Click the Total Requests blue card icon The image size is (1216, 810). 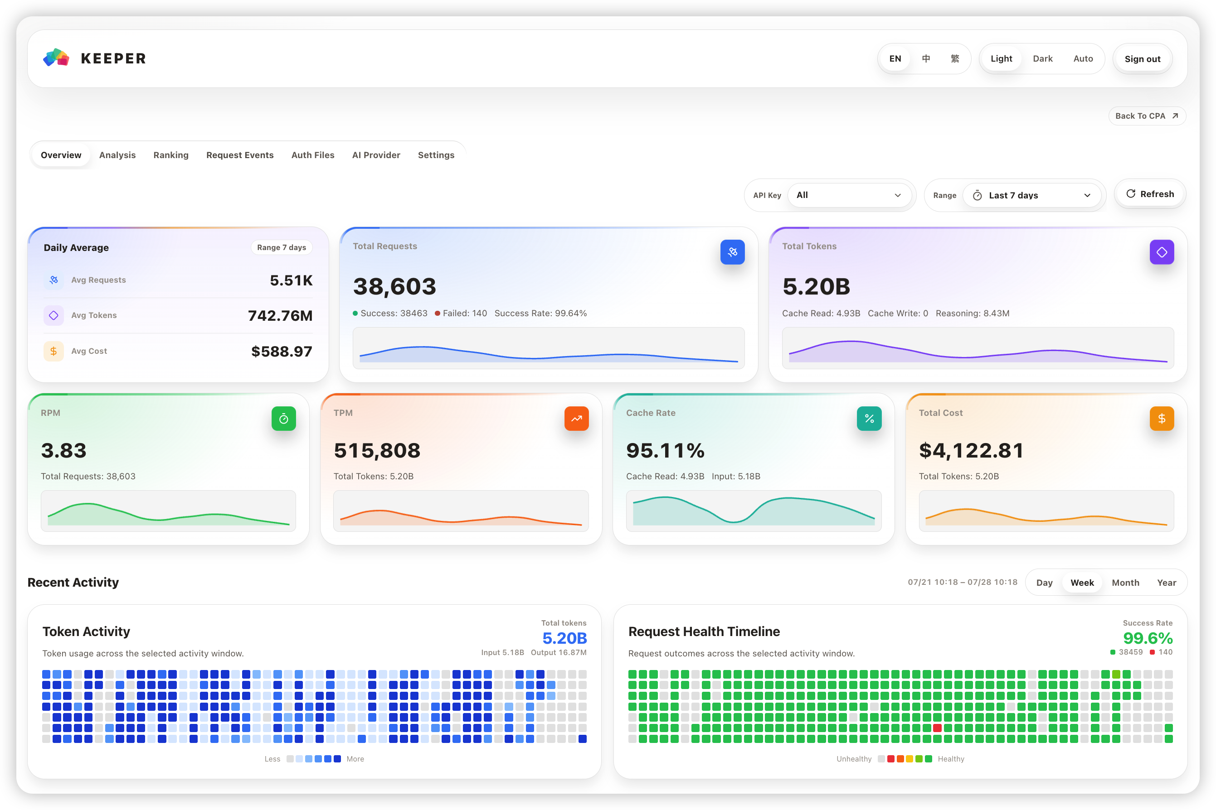733,252
